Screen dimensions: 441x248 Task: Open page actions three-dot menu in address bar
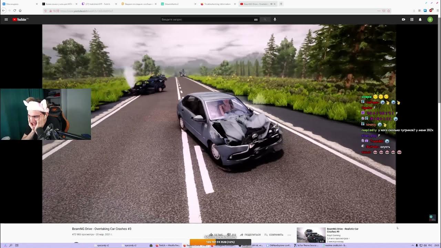point(379,11)
